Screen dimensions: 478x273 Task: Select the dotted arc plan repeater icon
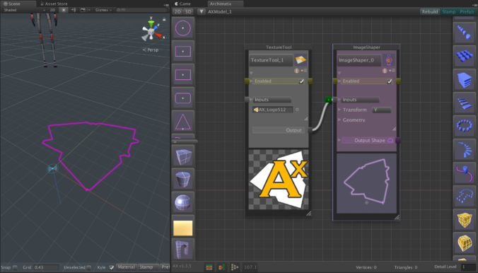465,196
